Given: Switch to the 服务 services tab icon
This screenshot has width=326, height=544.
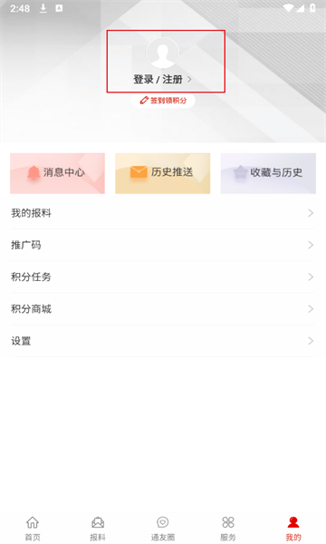Looking at the screenshot, I should [228, 522].
